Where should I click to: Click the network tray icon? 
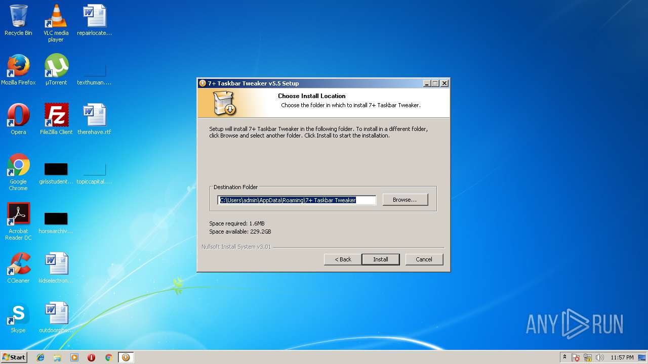pos(588,357)
